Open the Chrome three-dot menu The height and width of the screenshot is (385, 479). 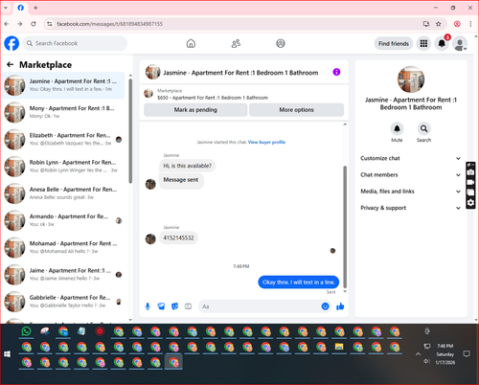pos(470,24)
